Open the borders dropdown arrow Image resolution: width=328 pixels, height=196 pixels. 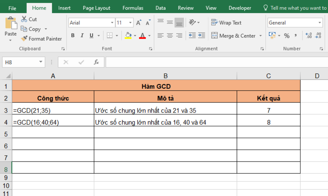click(117, 36)
